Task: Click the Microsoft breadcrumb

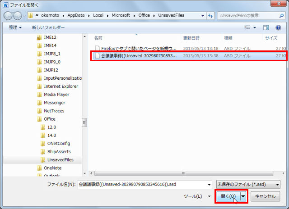Action: point(121,15)
